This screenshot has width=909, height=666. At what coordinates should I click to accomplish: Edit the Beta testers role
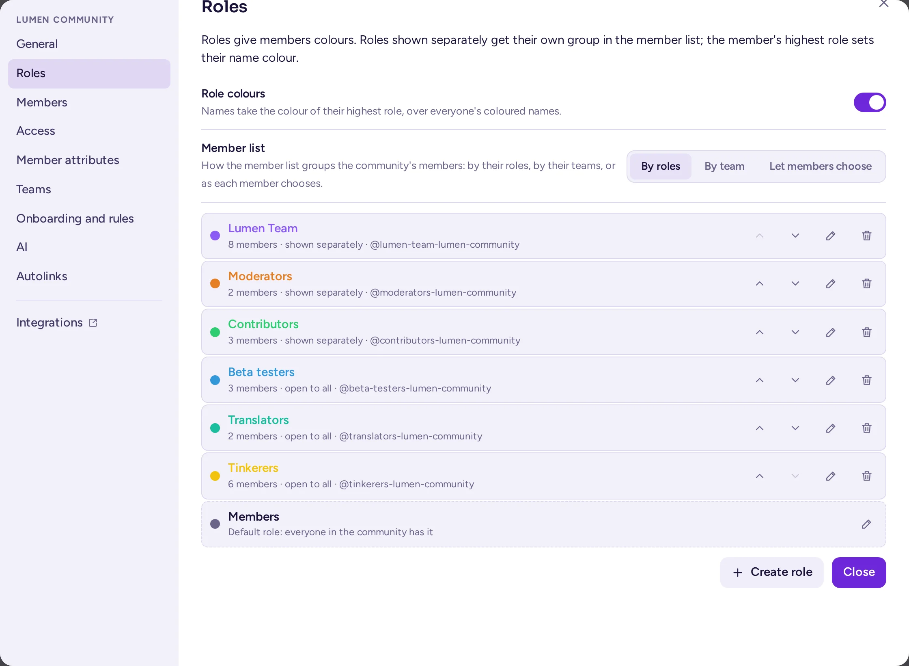(x=831, y=380)
